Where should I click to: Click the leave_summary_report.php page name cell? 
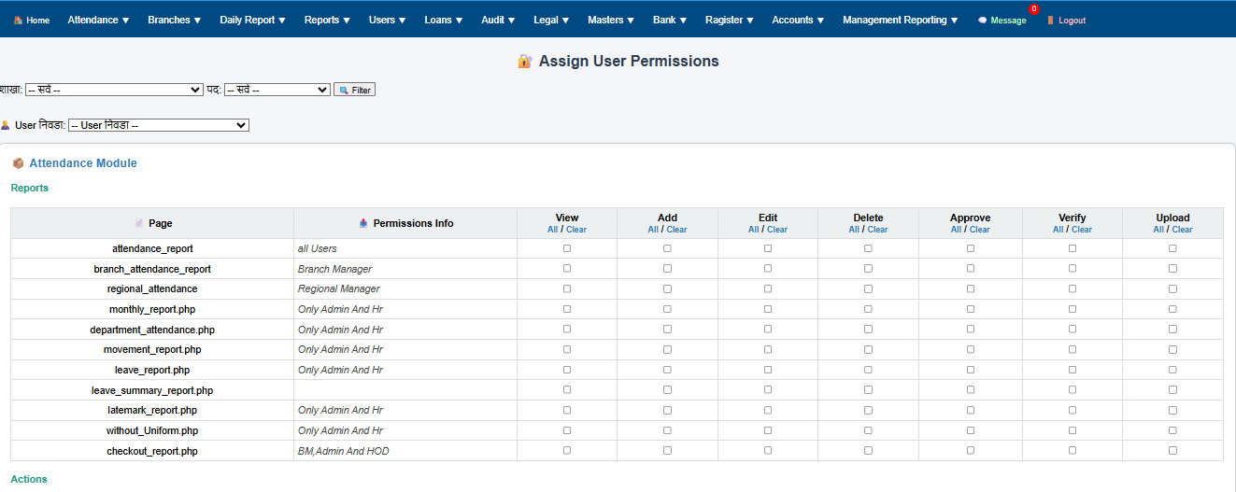click(152, 390)
